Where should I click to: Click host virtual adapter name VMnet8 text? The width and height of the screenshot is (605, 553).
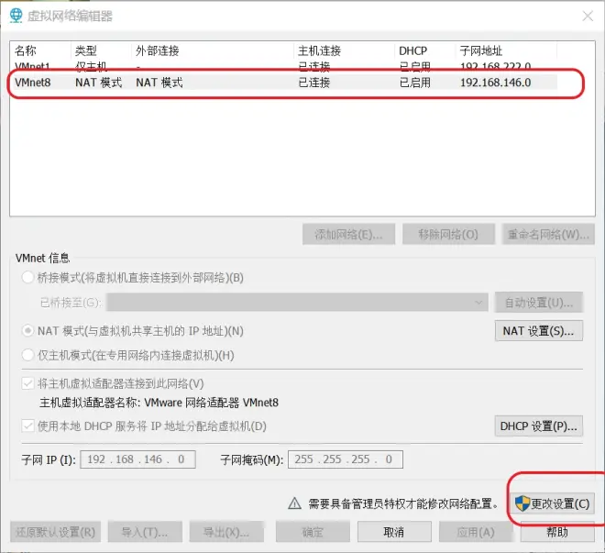(x=159, y=403)
